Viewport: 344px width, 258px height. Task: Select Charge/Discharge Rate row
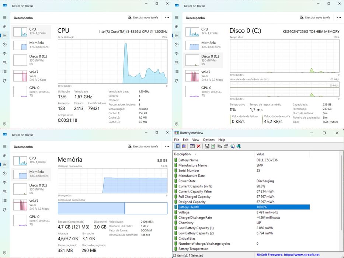click(242, 217)
